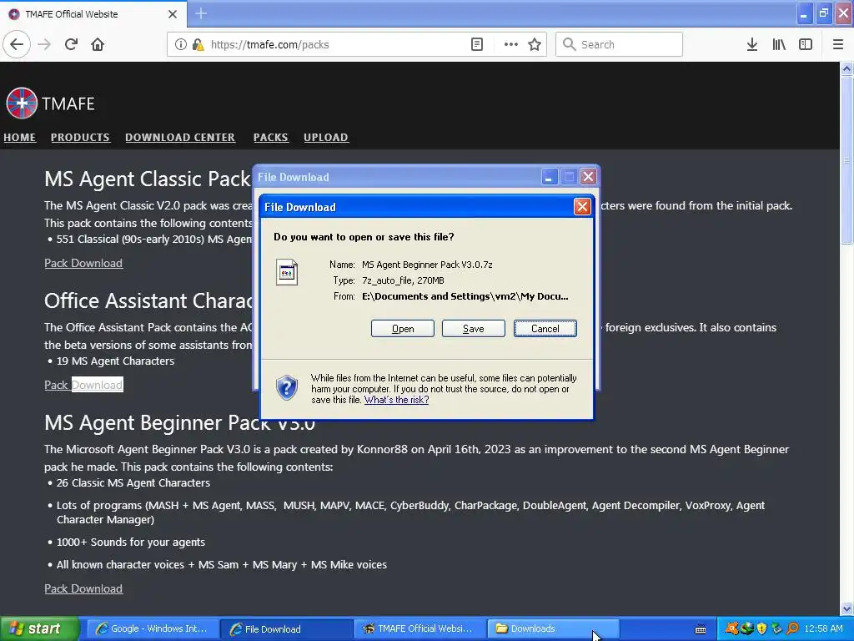The image size is (854, 641).
Task: Click the TMAFE logo icon
Action: pos(22,103)
